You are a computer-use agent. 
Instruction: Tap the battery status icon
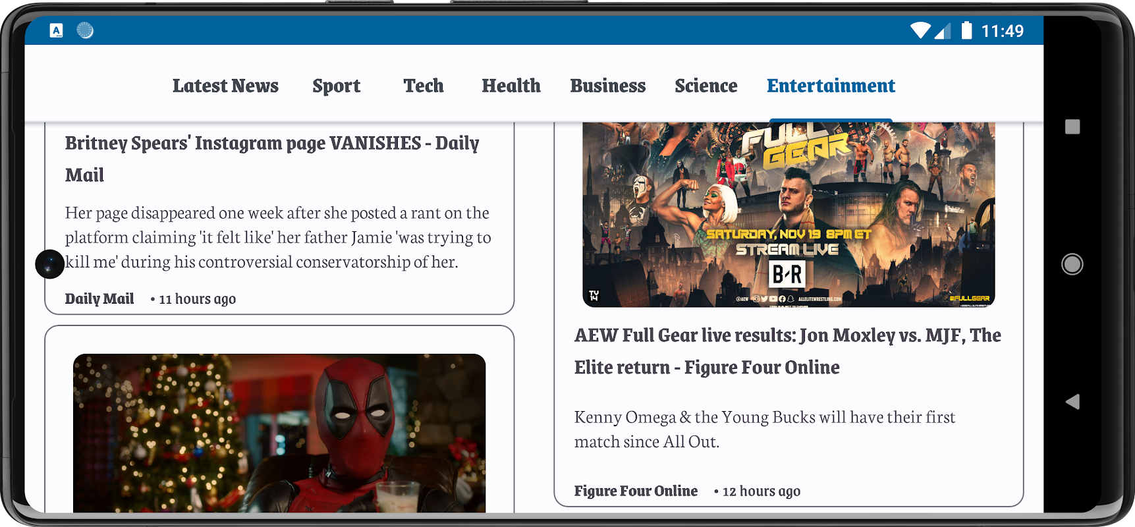(x=966, y=30)
